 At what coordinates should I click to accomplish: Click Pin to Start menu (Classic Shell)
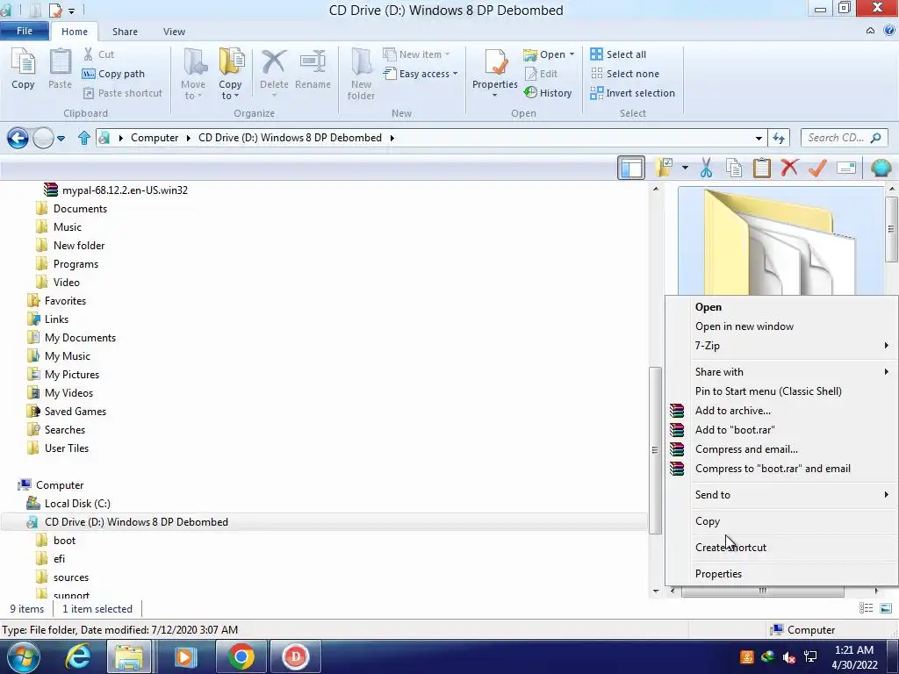781,391
